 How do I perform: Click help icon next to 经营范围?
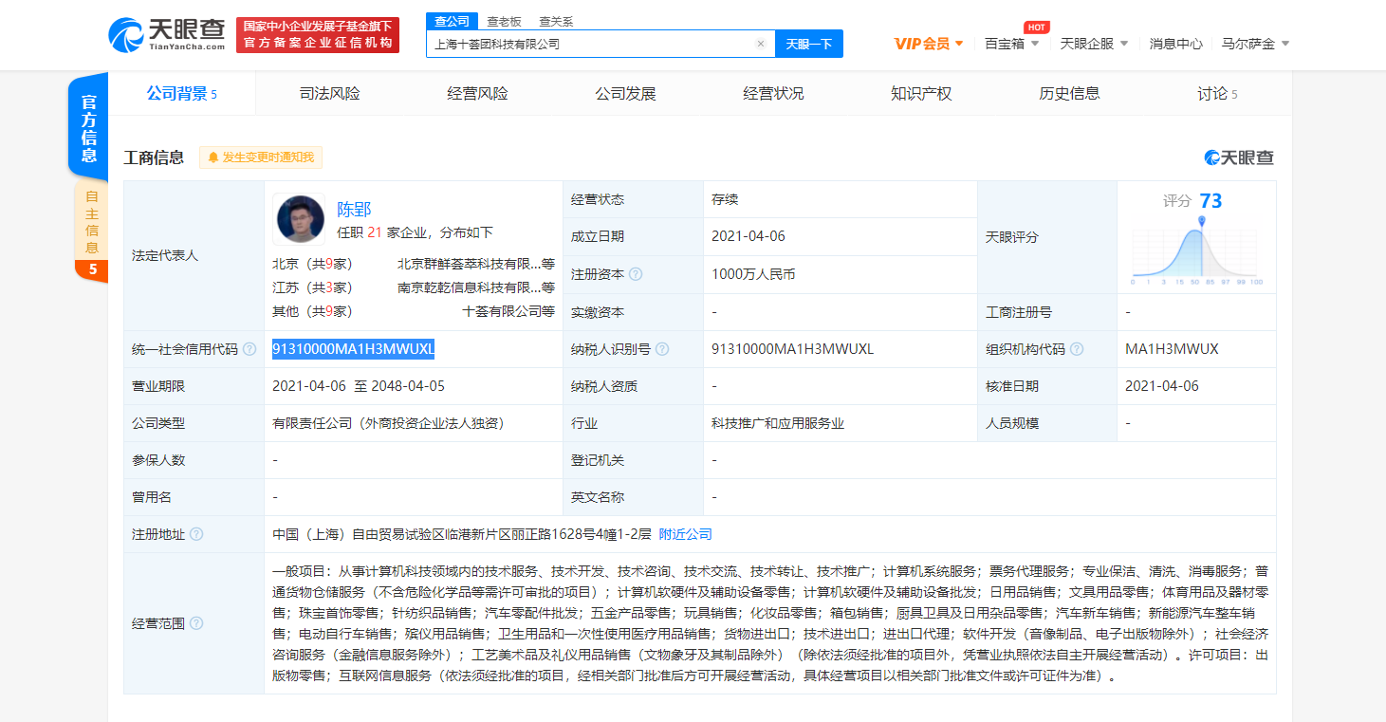(196, 623)
